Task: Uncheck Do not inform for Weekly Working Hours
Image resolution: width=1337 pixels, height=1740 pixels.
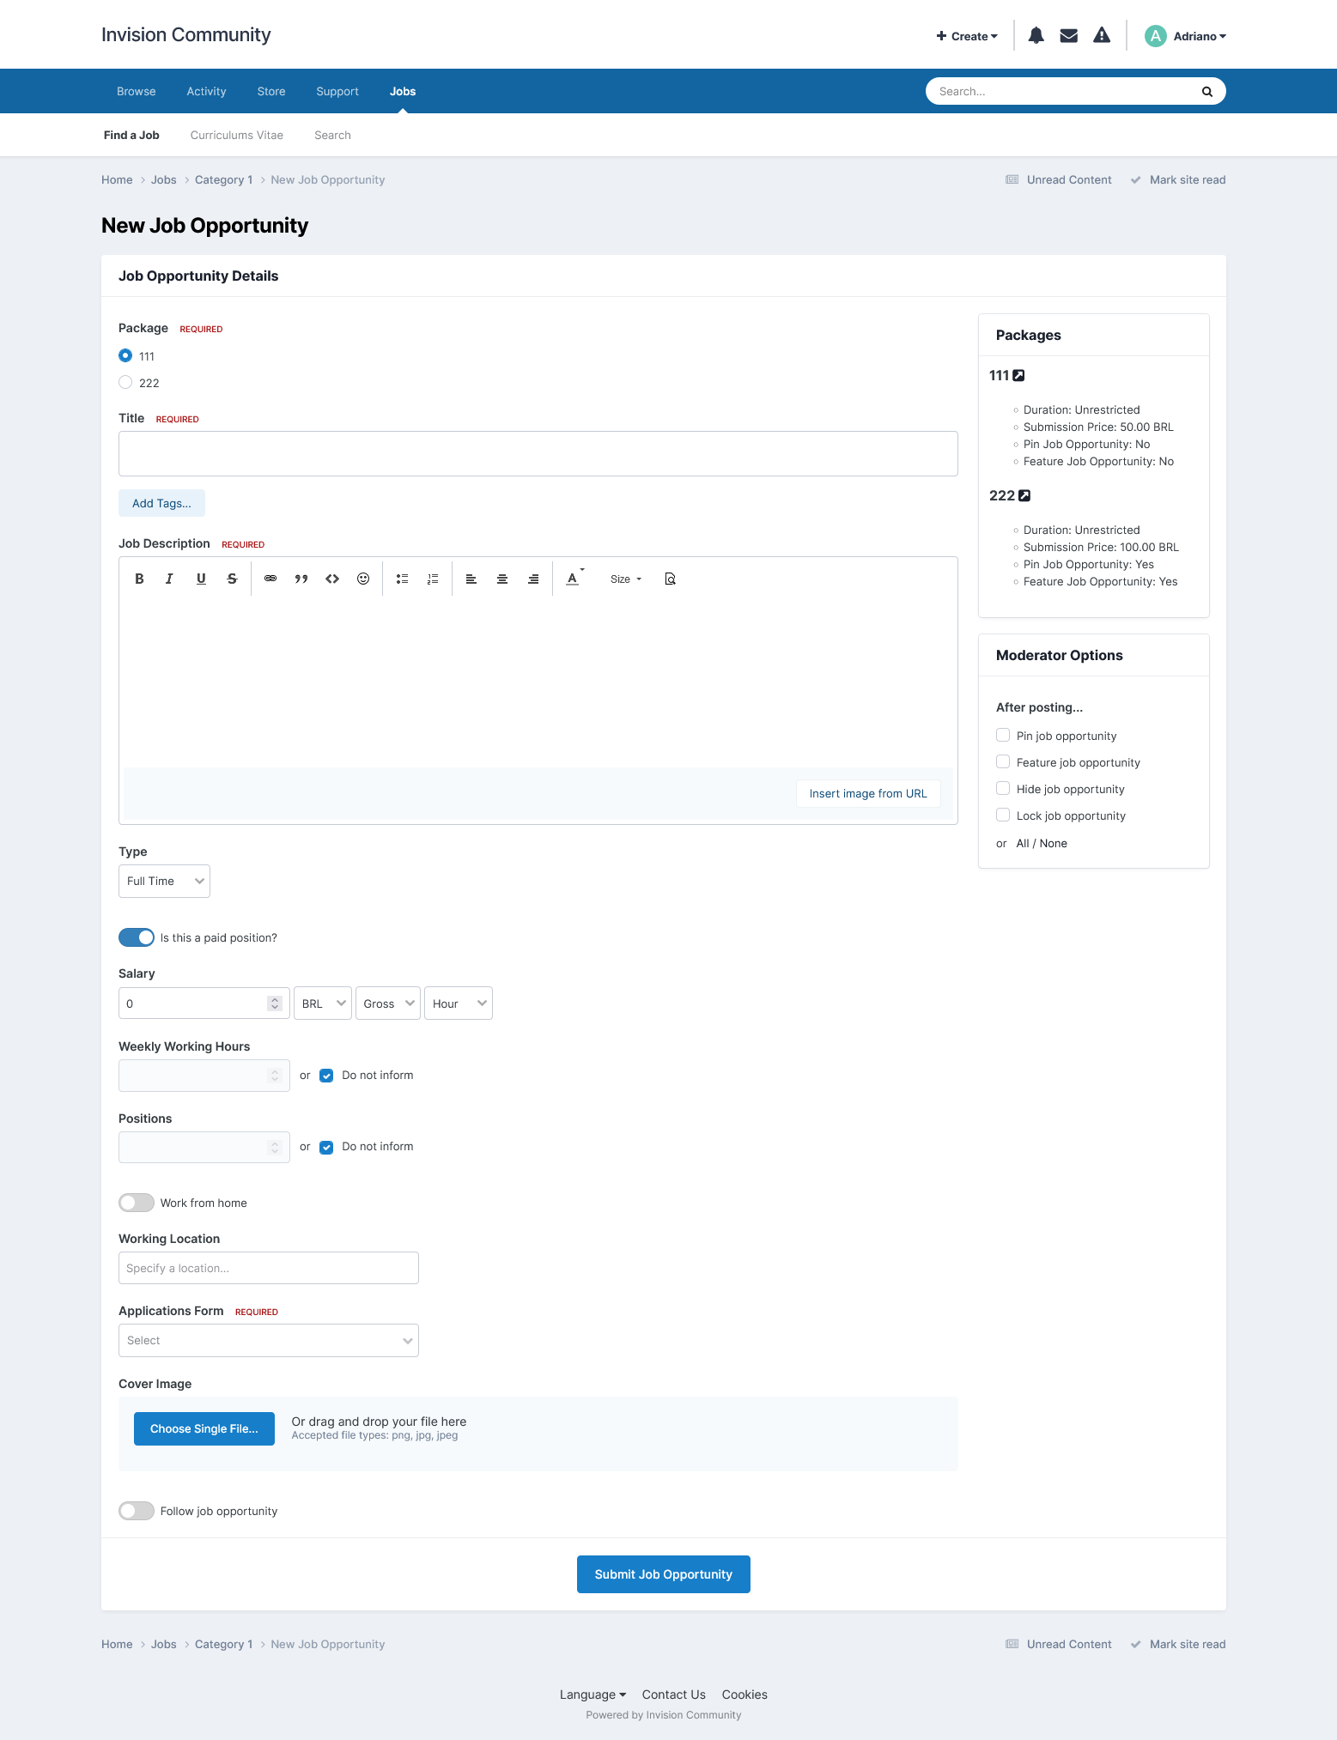Action: pos(326,1076)
